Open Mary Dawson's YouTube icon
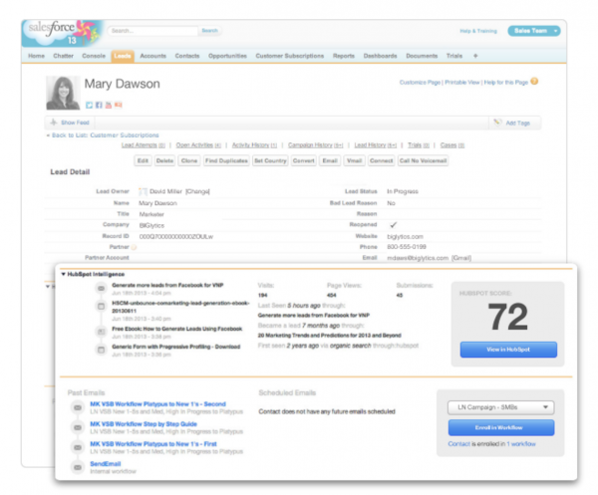The height and width of the screenshot is (495, 598). (109, 106)
